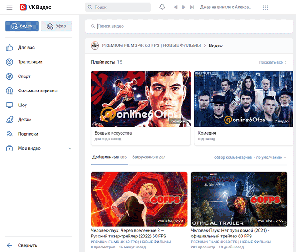Click the Боевые искусства playlist title

pyautogui.click(x=113, y=133)
